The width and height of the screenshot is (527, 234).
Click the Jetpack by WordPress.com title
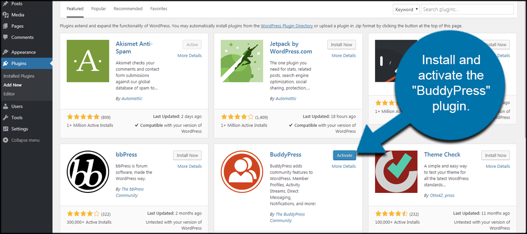coord(291,48)
